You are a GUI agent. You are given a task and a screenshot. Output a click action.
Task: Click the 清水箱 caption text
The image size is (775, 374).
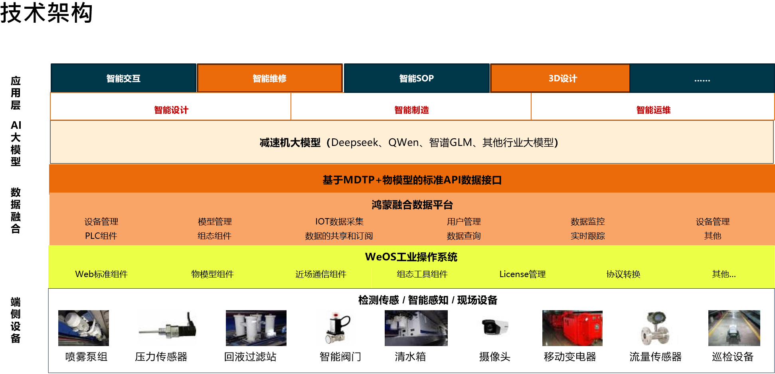coord(410,357)
